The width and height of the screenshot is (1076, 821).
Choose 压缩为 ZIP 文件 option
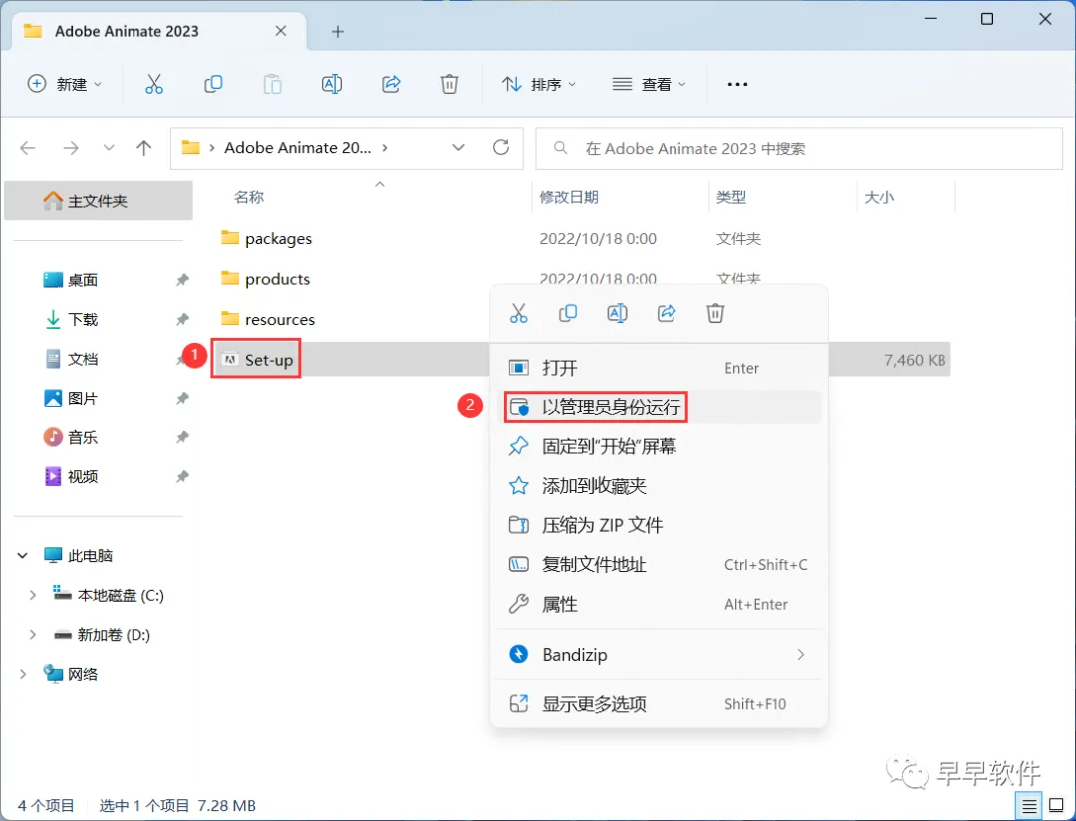pyautogui.click(x=659, y=525)
